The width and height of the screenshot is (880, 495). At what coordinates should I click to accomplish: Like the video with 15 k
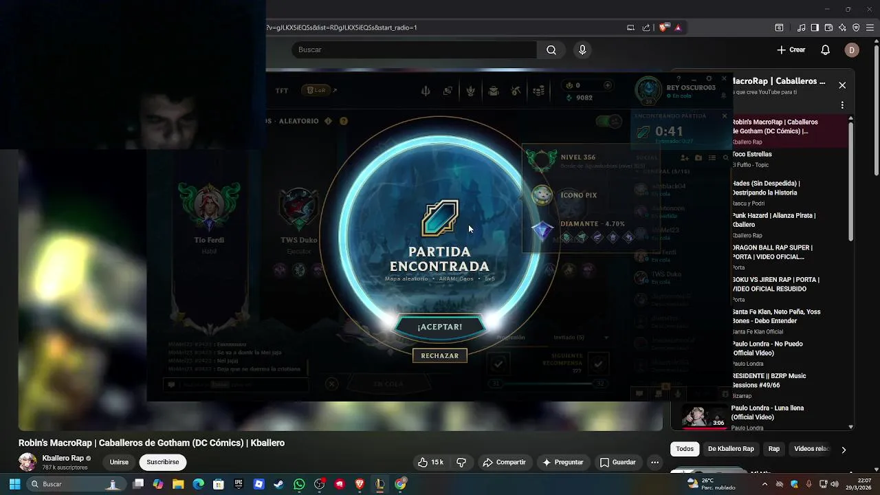click(x=431, y=462)
